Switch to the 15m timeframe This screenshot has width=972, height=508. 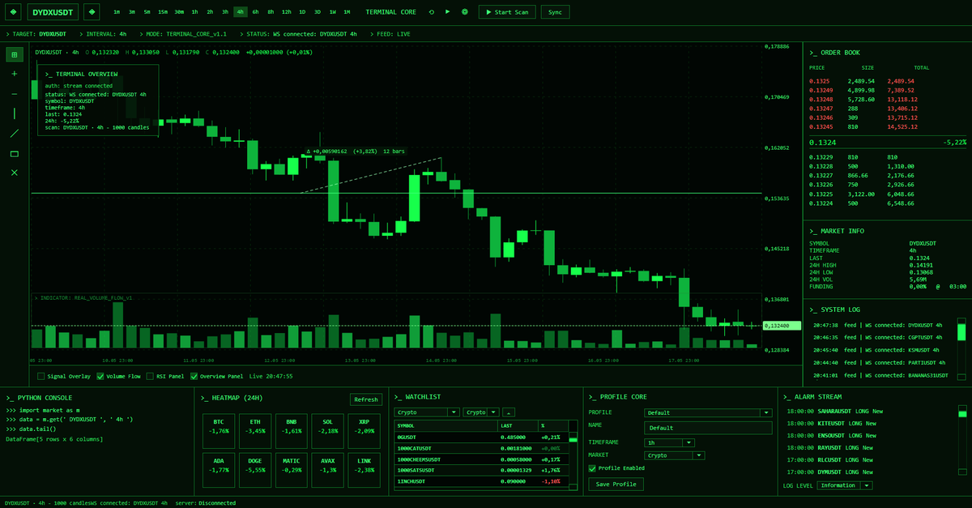coord(163,12)
